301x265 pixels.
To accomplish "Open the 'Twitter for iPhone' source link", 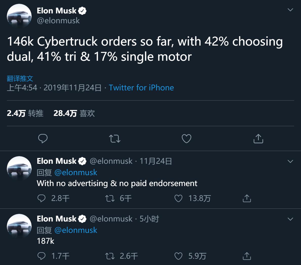I will 141,88.
